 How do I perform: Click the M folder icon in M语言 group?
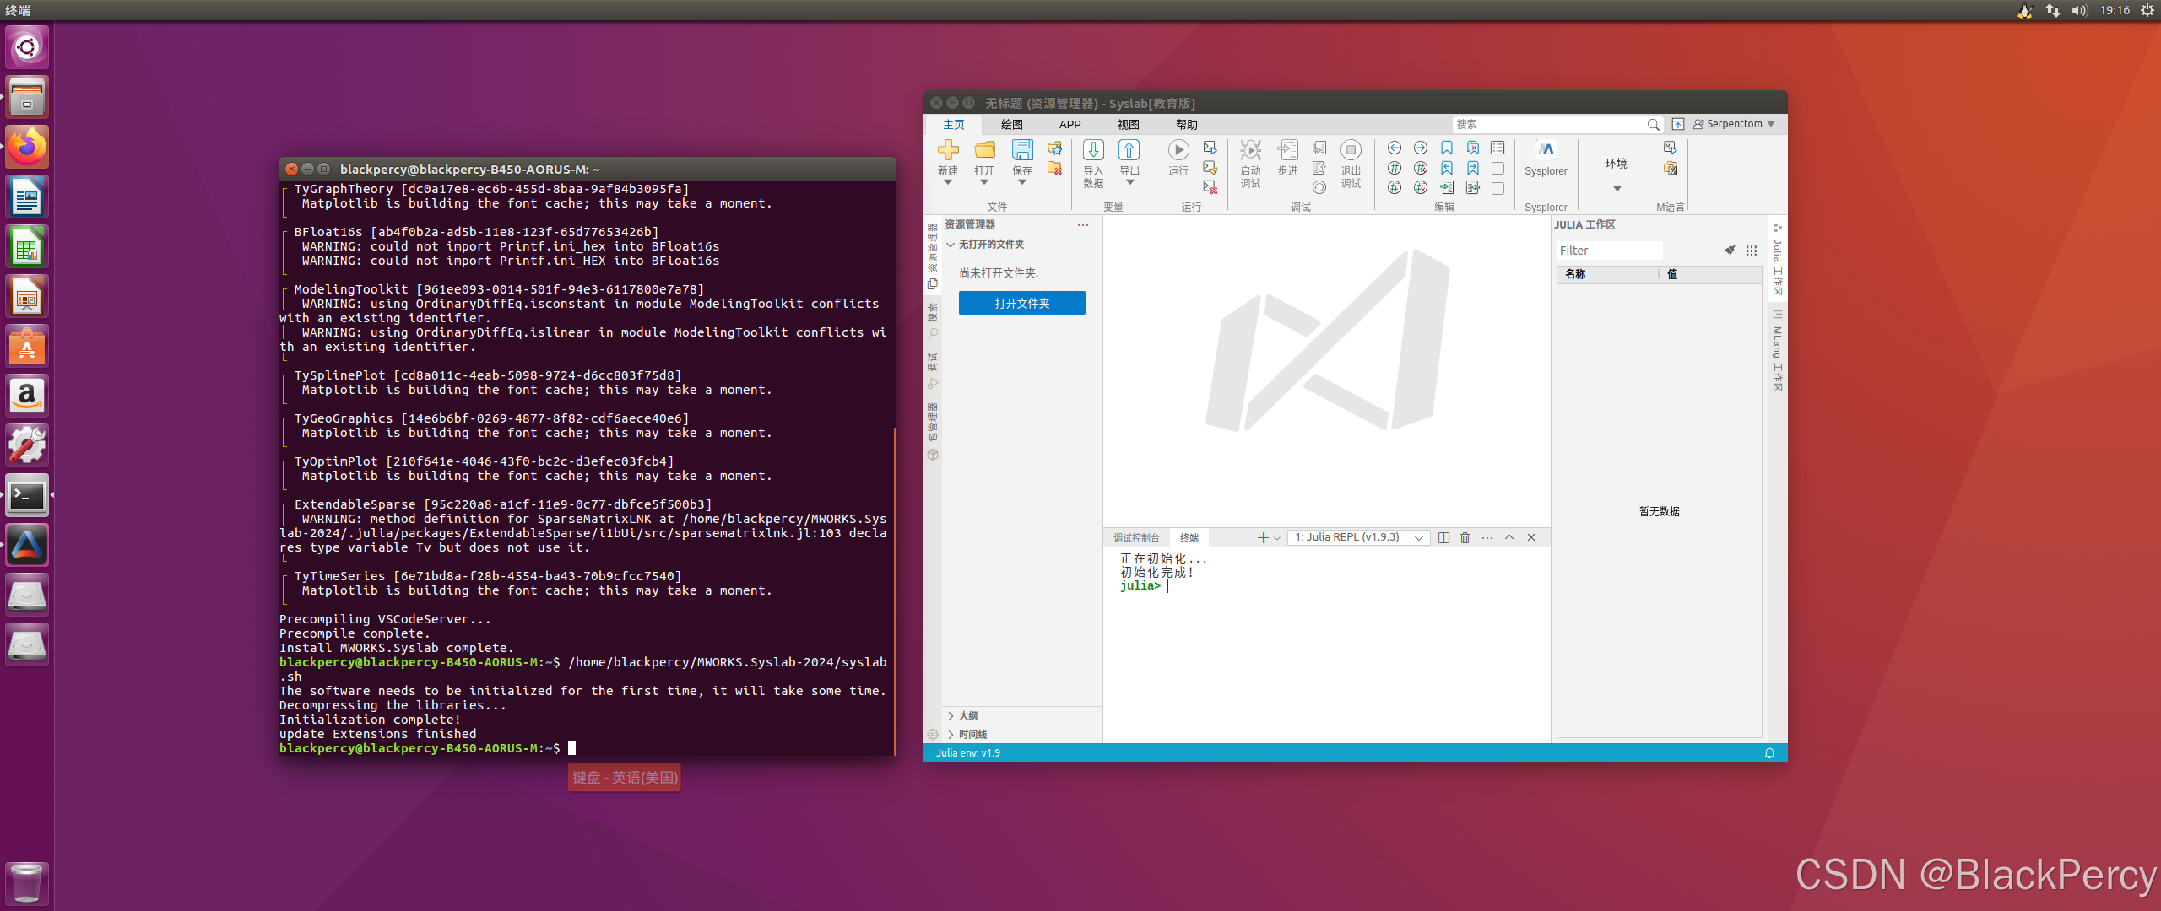pyautogui.click(x=1670, y=168)
